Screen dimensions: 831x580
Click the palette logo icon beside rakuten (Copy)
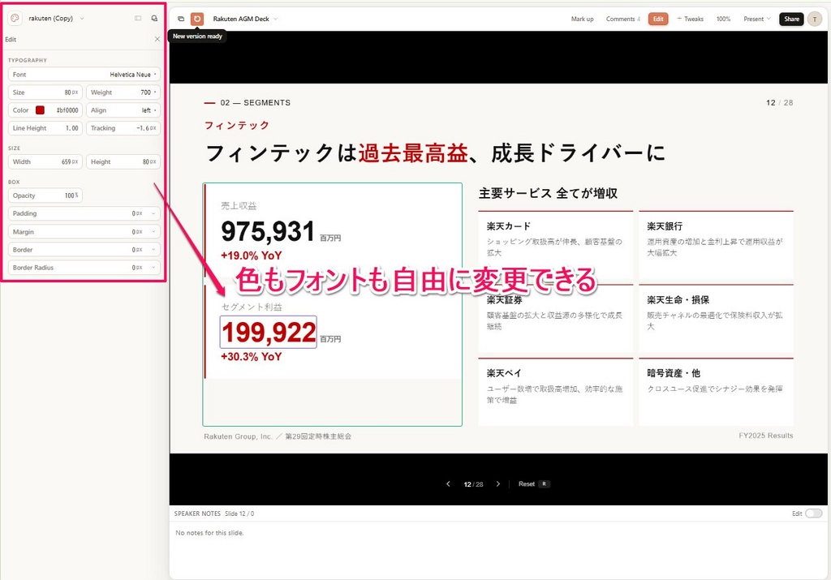pyautogui.click(x=15, y=18)
